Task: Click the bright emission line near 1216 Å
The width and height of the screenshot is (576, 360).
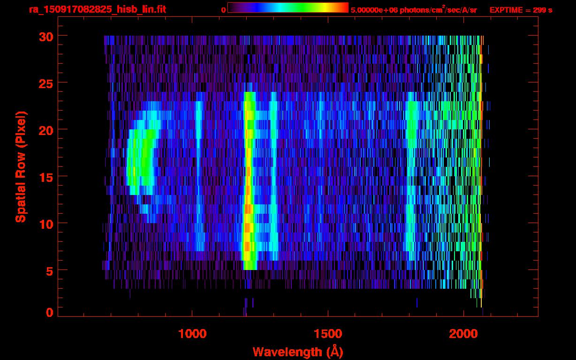Action: (249, 180)
